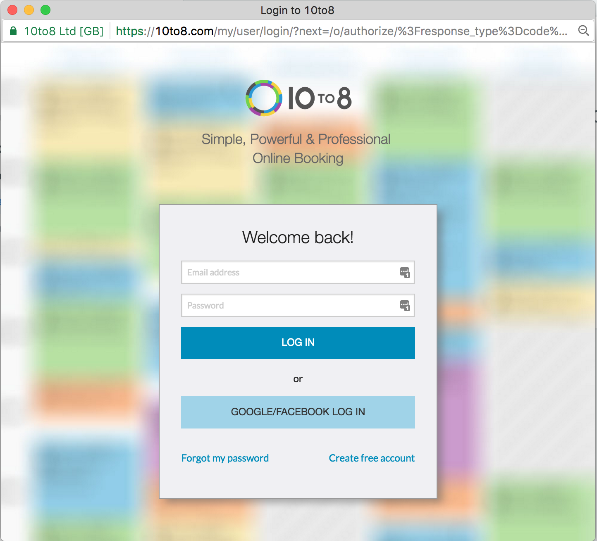The image size is (597, 541).
Task: Open the Create free account link
Action: (x=372, y=458)
